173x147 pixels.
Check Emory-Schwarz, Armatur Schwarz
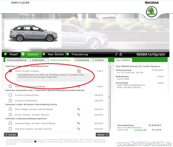tap(10, 115)
